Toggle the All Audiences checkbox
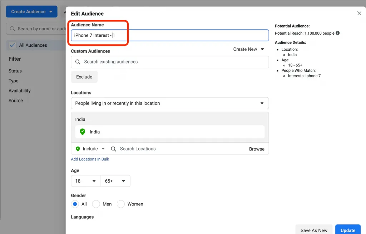The width and height of the screenshot is (366, 234). pos(13,45)
